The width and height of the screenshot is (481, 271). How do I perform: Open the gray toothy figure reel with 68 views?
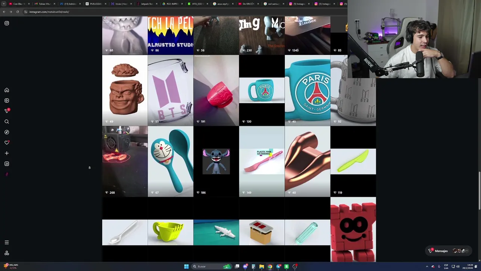125,35
